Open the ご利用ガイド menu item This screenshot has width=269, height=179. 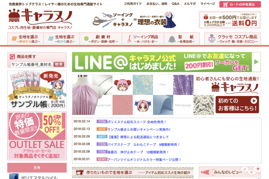133,4
